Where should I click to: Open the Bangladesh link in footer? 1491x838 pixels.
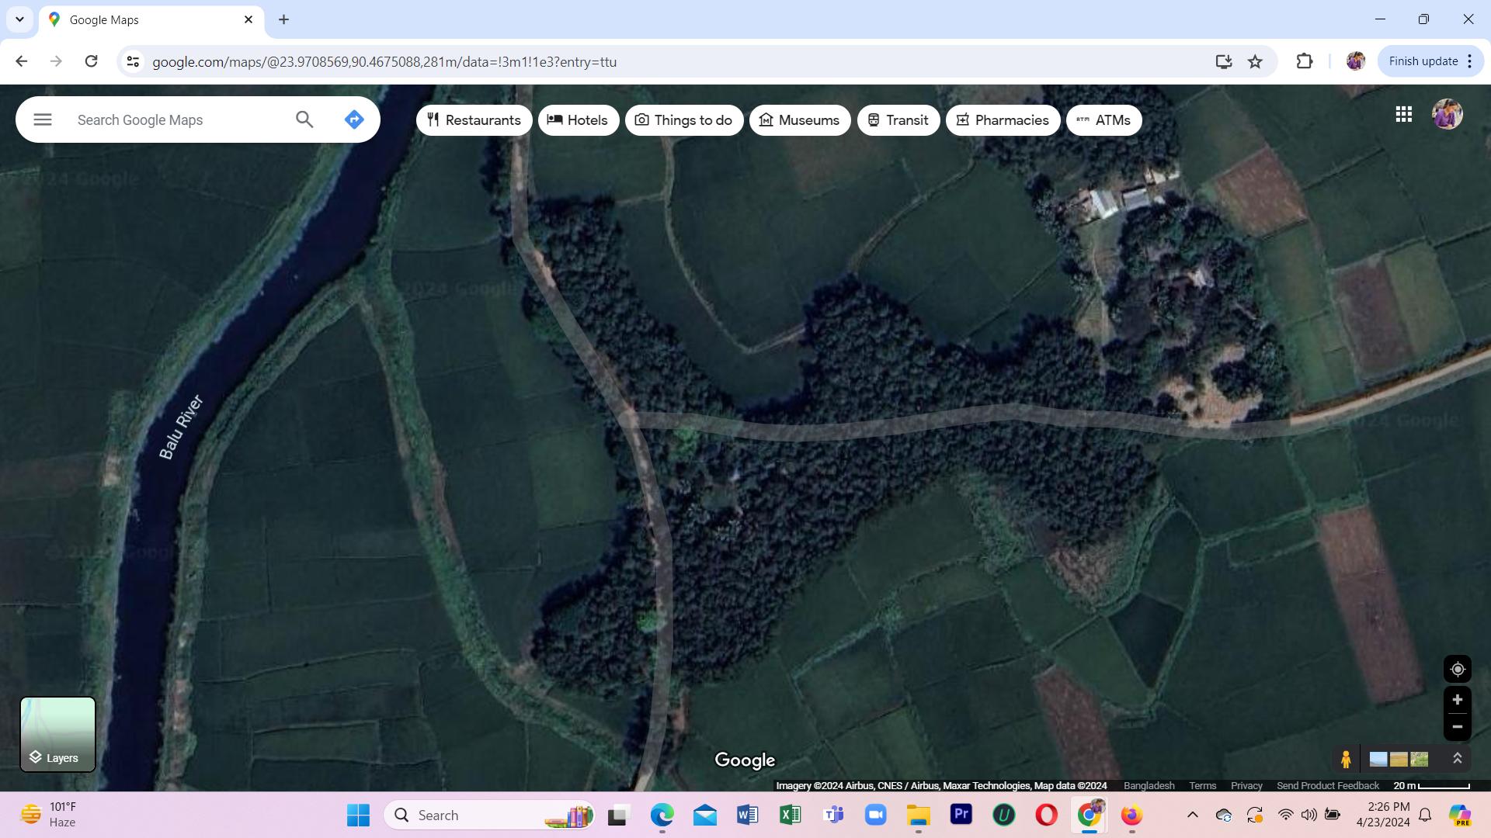click(1149, 785)
